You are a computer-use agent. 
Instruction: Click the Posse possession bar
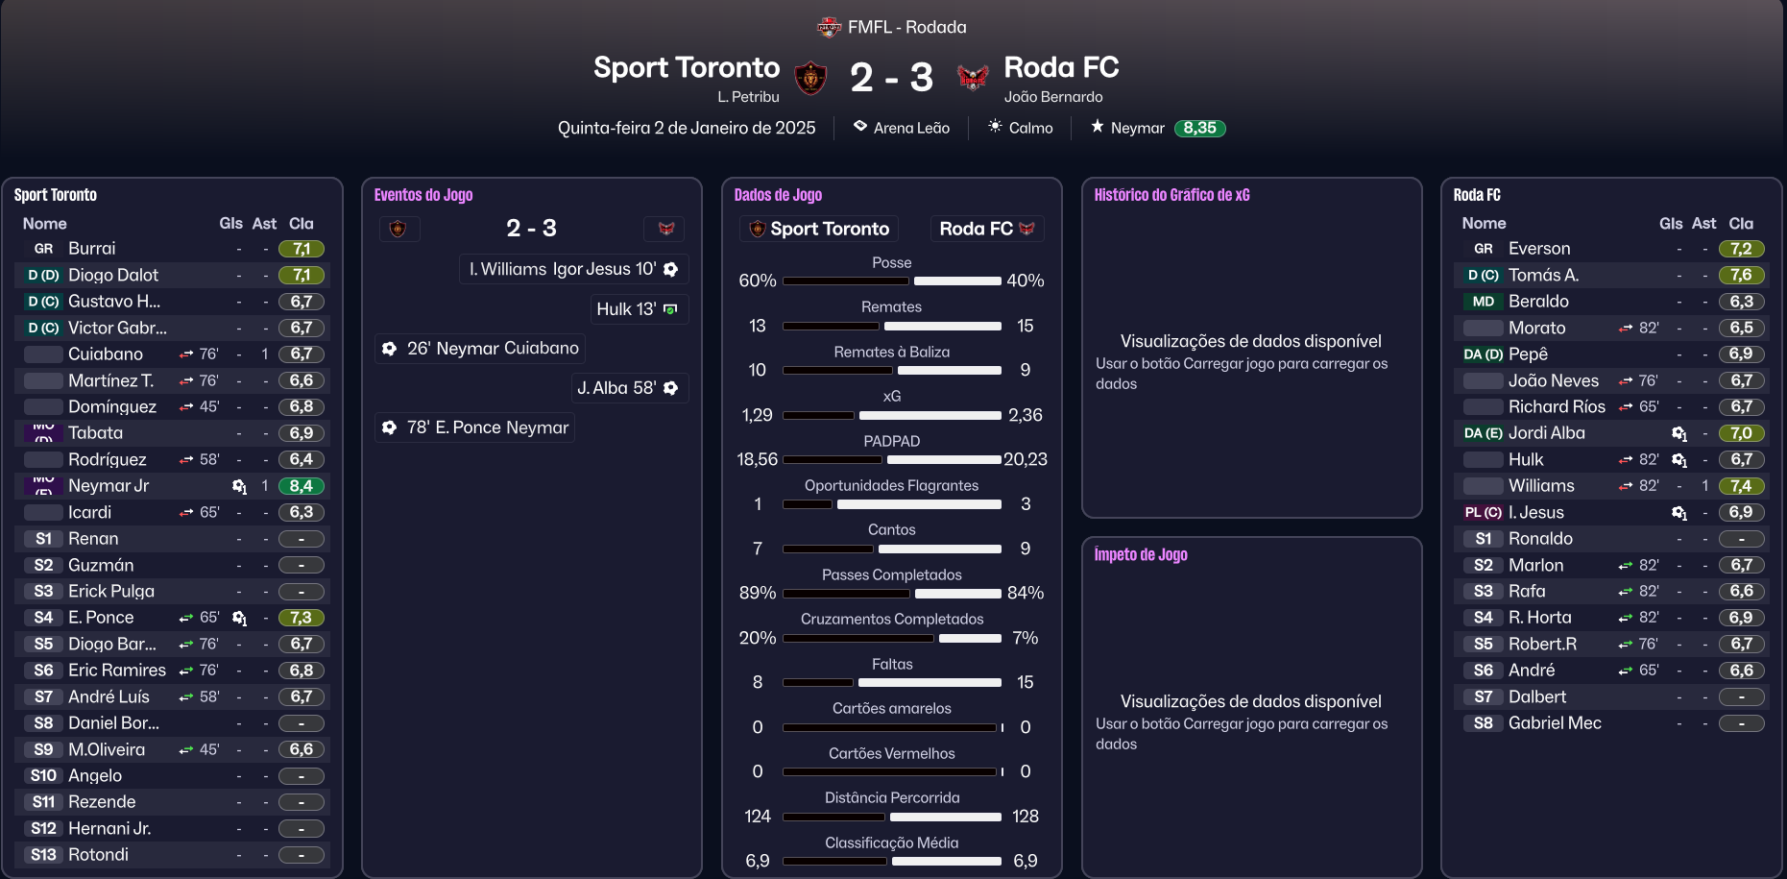point(891,281)
